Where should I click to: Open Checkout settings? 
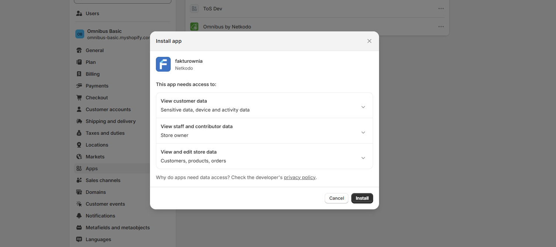[97, 97]
